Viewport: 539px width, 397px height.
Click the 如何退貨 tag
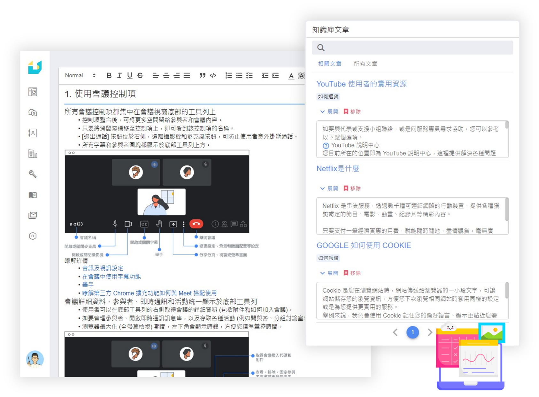[x=328, y=96]
